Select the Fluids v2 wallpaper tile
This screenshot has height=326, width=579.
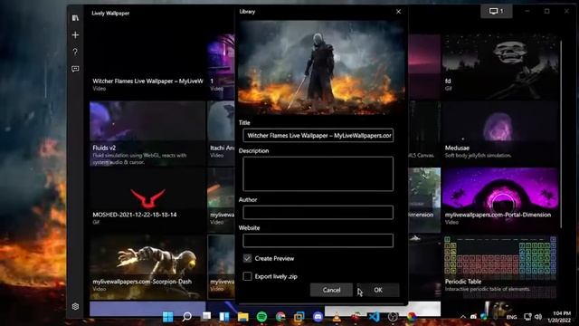click(147, 133)
